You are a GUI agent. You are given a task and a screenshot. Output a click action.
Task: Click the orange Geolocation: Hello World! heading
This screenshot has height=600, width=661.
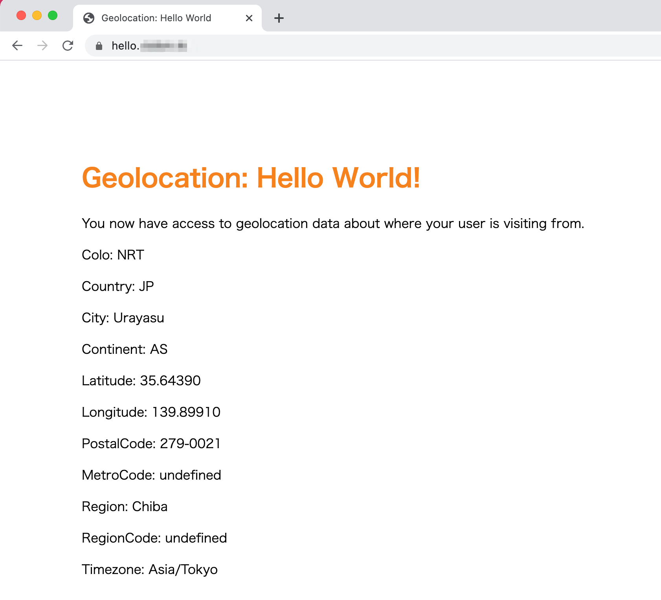[251, 178]
